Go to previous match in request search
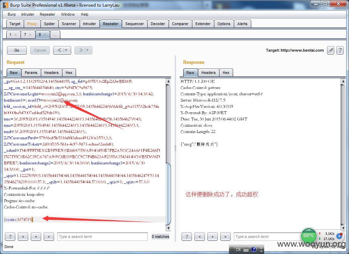Screen dimensions: 349x254 click(23, 237)
